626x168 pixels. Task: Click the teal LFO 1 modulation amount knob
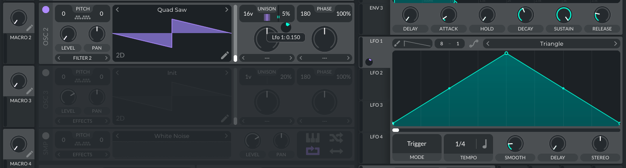(286, 27)
